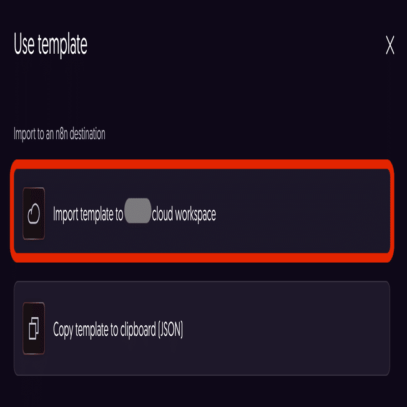
Task: Click the "Import to an n8n destination" label
Action: [x=59, y=134]
